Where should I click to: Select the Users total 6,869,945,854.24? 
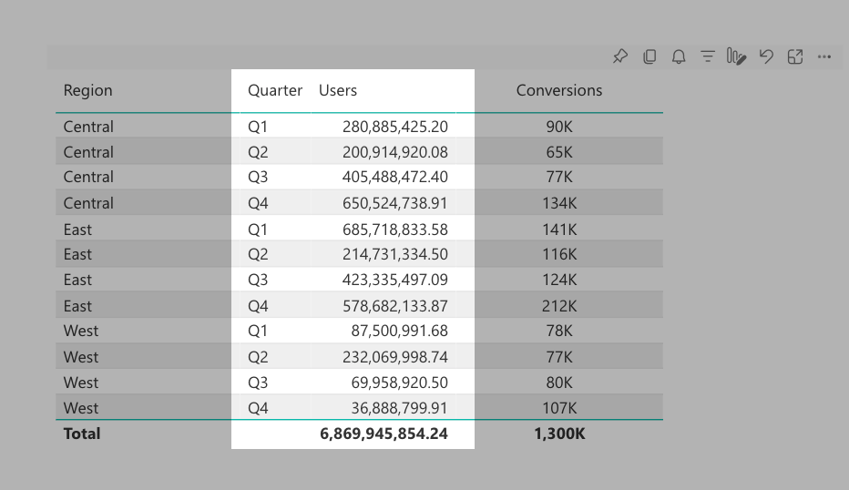tap(384, 434)
